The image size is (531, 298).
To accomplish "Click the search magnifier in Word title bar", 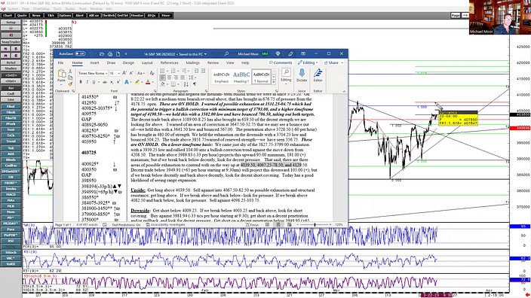I will pos(226,53).
